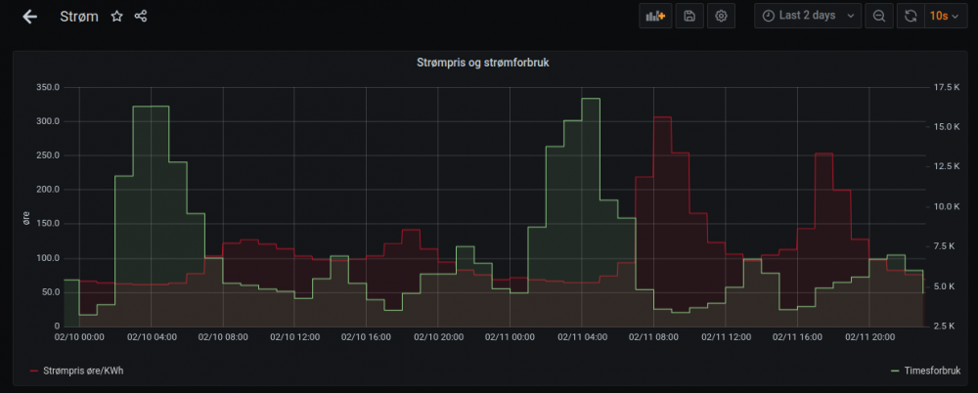Click the Strøm dashboard title

click(x=79, y=17)
